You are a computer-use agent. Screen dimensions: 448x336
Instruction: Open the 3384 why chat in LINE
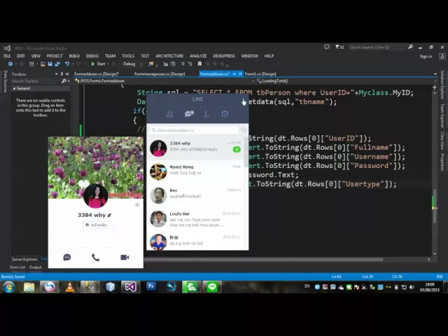click(x=195, y=148)
